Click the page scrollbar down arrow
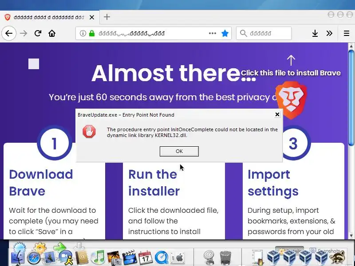This screenshot has height=266, width=355. [x=351, y=236]
